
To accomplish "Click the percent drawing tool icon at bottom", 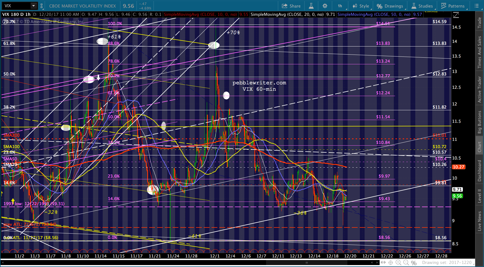I will [414, 263].
